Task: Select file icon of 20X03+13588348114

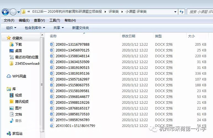Action: 52,56
